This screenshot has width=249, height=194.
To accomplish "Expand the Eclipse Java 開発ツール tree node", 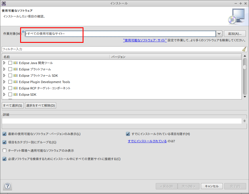I will tap(4, 63).
